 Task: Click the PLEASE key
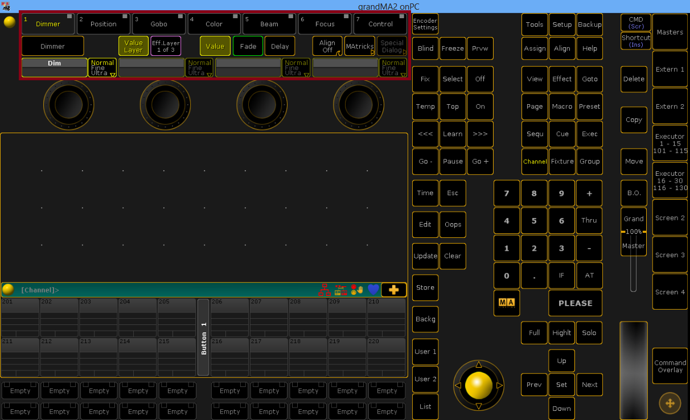tap(576, 303)
